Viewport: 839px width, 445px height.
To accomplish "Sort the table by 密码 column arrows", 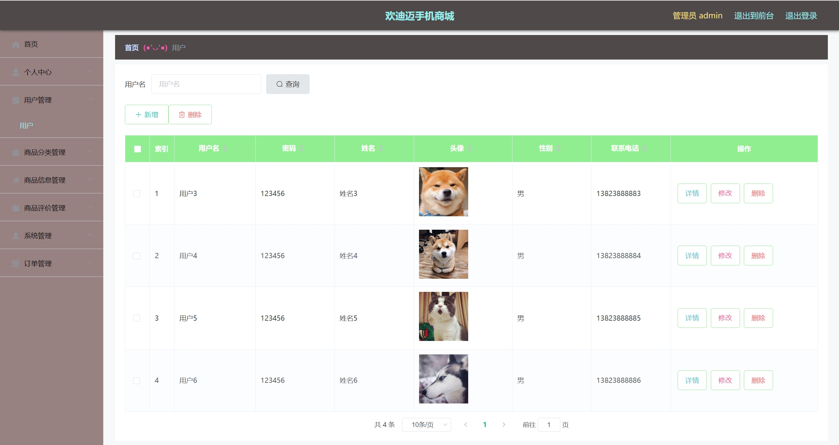I will click(x=302, y=149).
